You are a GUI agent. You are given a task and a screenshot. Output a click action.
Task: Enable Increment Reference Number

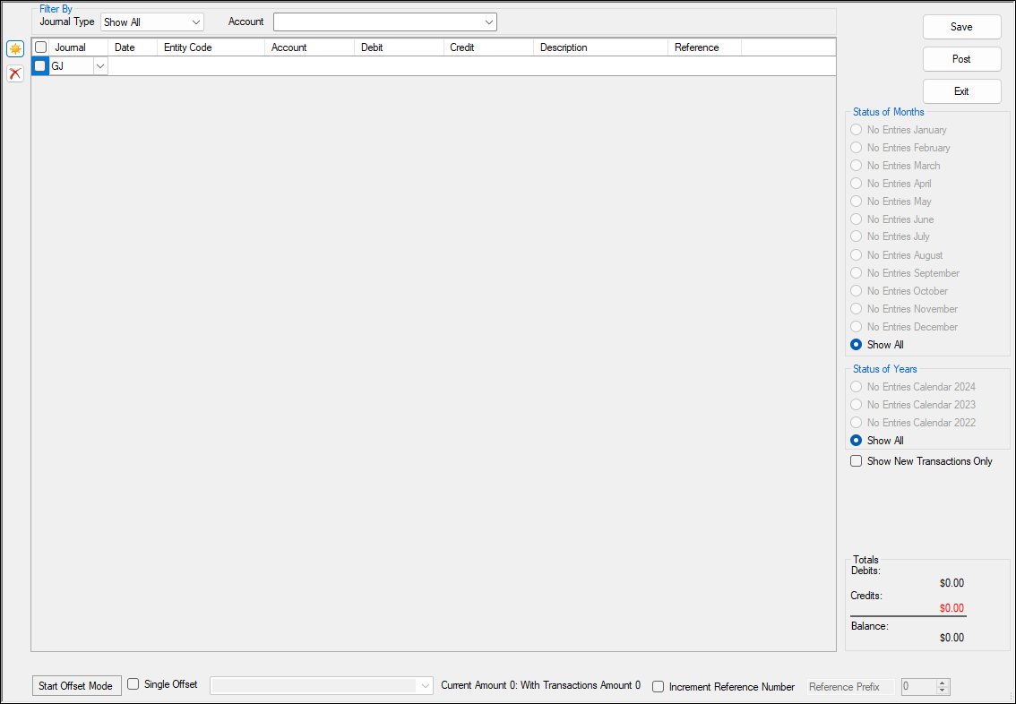658,687
